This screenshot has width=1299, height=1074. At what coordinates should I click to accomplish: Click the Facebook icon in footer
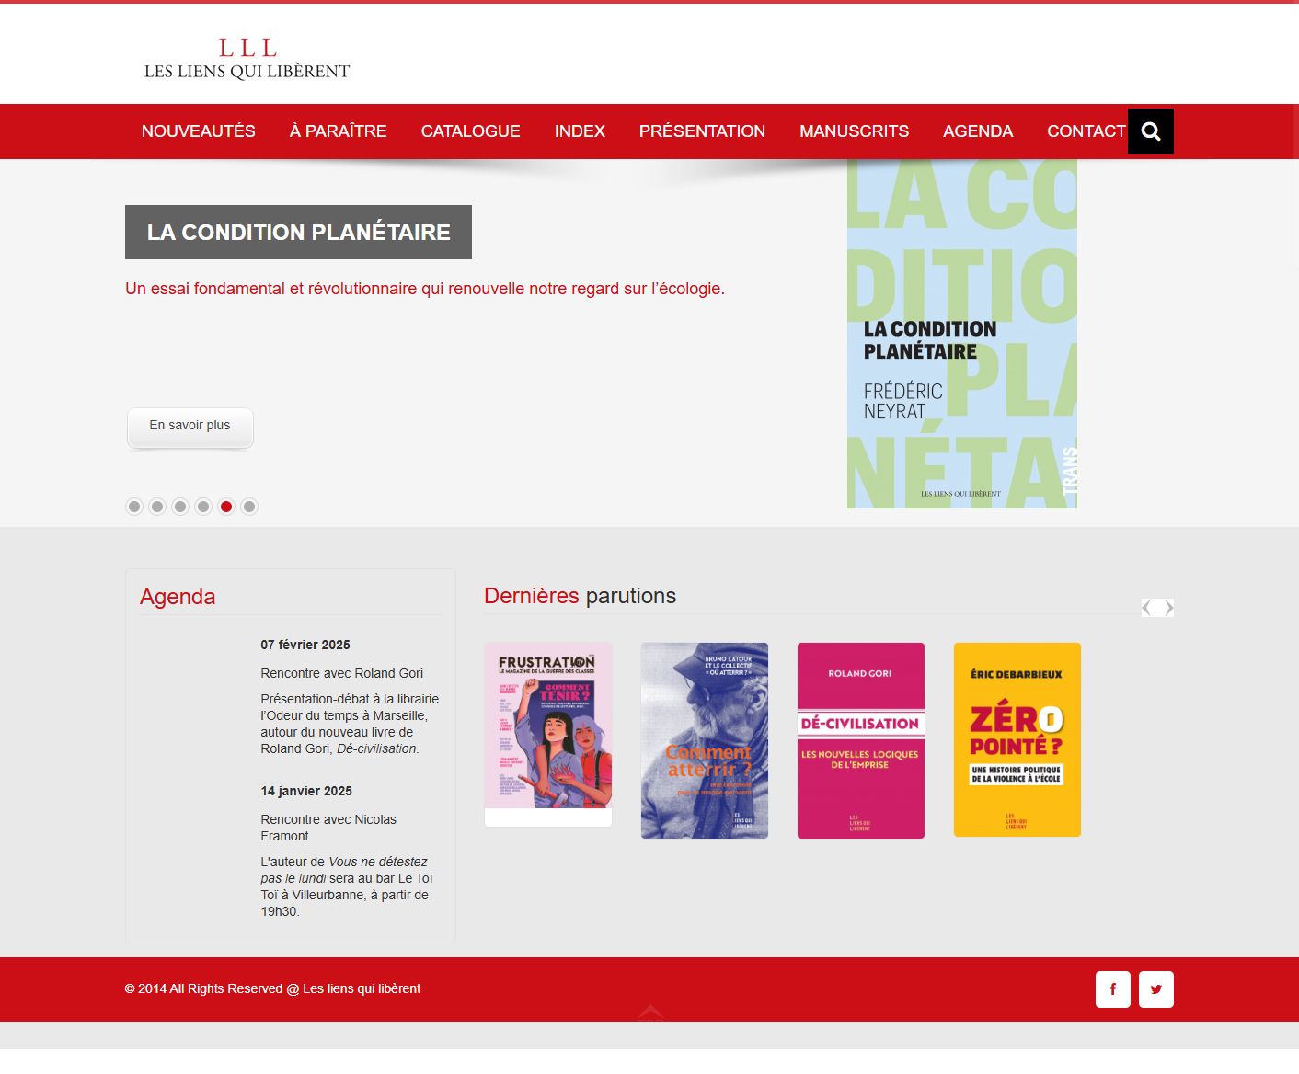tap(1112, 989)
